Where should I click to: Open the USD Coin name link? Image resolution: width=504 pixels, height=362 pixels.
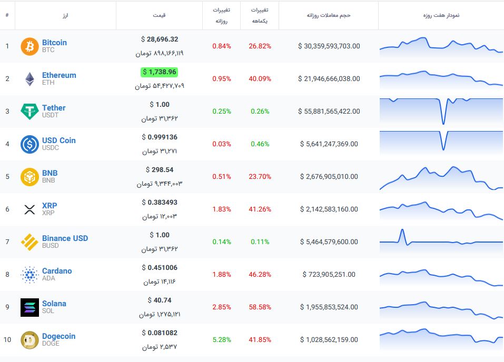pyautogui.click(x=59, y=140)
